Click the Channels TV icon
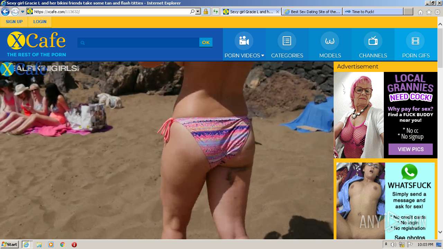Viewport: 443px width, 249px height. coord(373,41)
